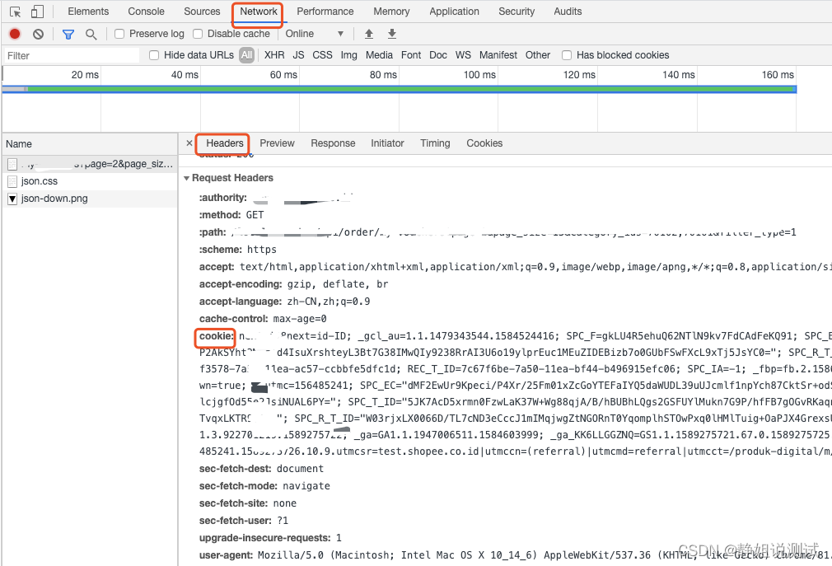832x566 pixels.
Task: Check the Has blocked cookies checkbox
Action: (567, 55)
